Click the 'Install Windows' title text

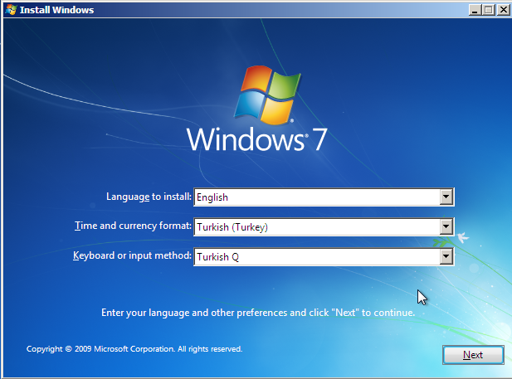click(56, 10)
